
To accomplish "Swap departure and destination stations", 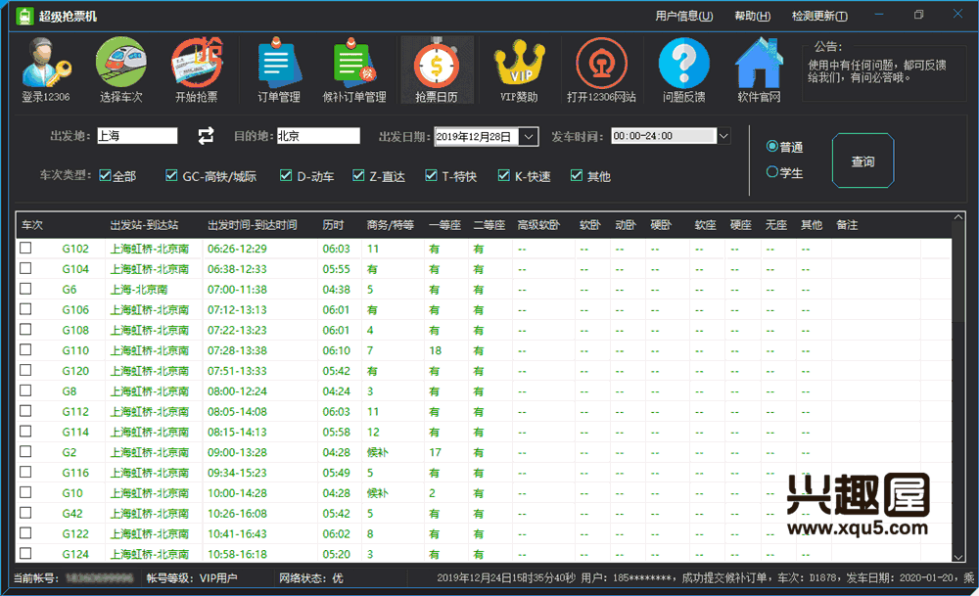I will tap(206, 135).
